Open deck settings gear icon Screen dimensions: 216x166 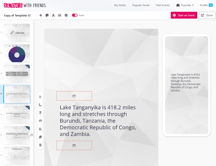[x=66, y=15]
